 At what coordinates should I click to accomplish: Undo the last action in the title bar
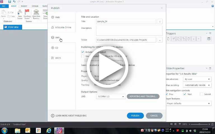click(x=14, y=2)
